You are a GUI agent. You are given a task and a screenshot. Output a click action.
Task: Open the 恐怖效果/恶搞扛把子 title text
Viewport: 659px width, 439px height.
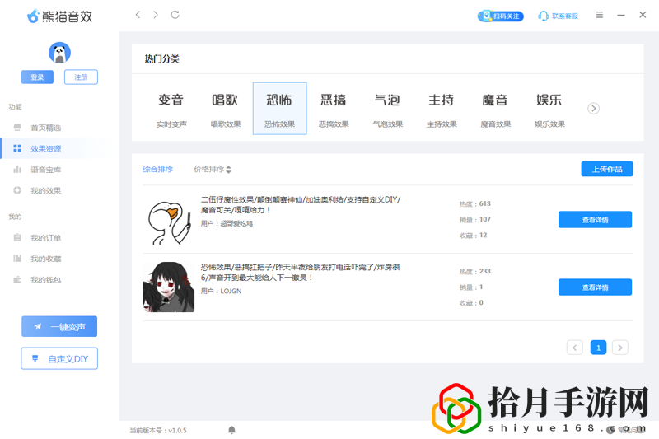300,273
